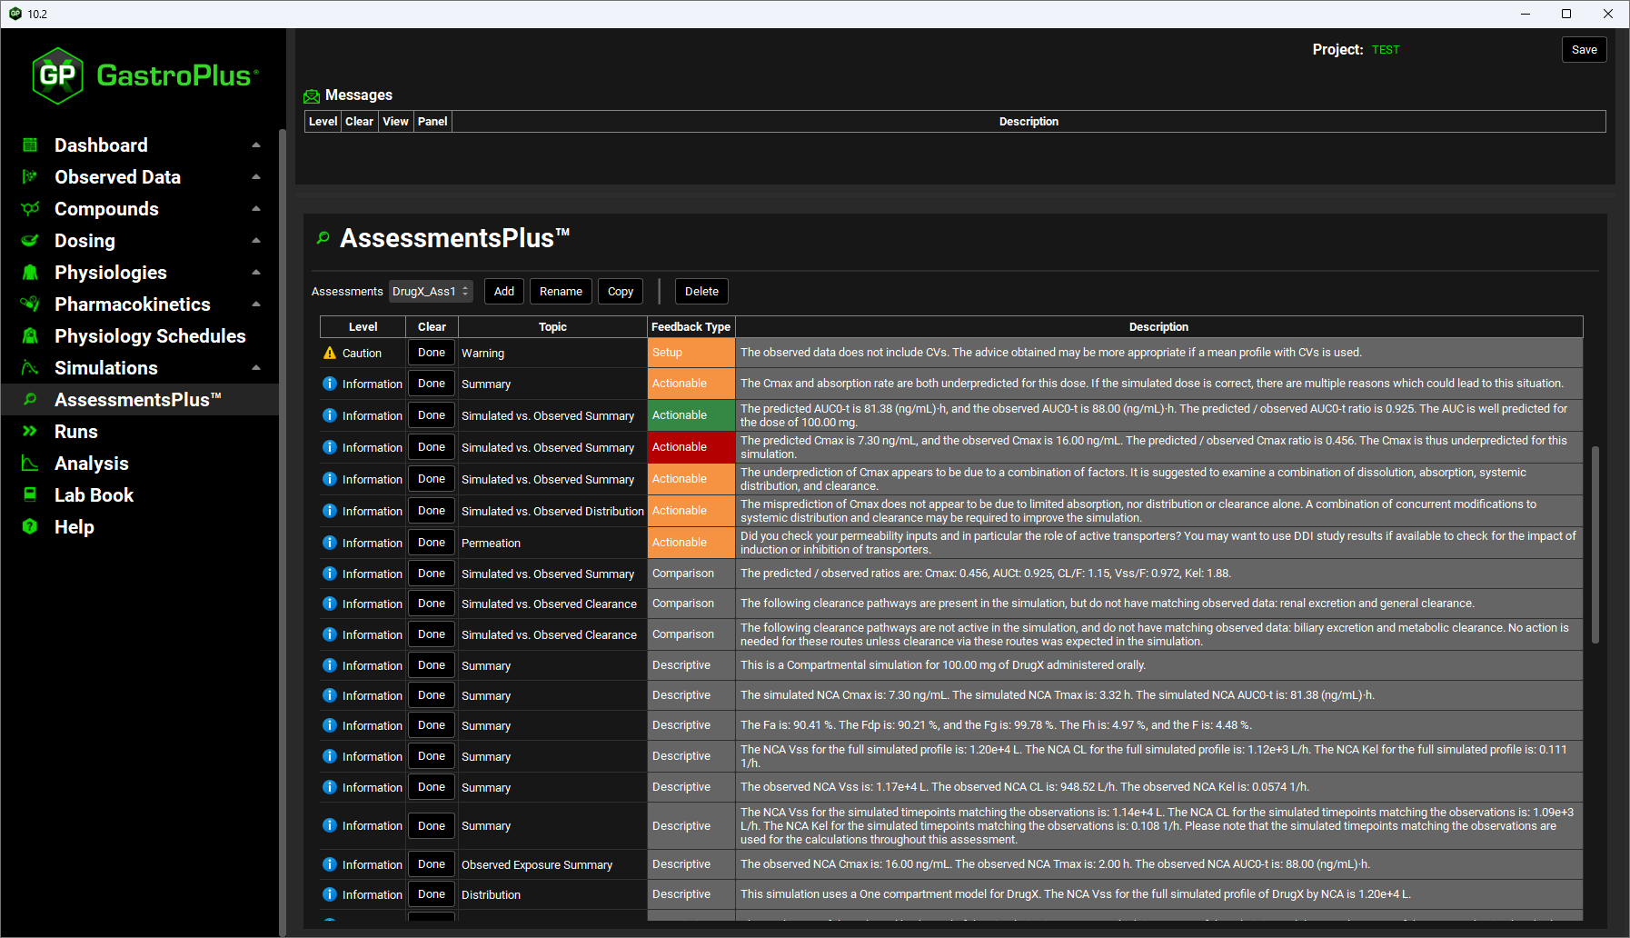Maximize the GastroPlus window
Image resolution: width=1630 pixels, height=938 pixels.
click(x=1566, y=14)
